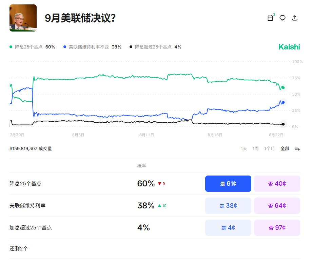Image resolution: width=310 pixels, height=266 pixels.
Task: Buy 是 61¢ for 降息25个基点
Action: point(228,184)
